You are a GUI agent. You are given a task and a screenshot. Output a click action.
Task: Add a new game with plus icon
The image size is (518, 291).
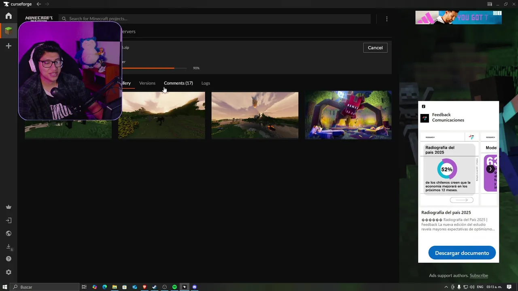[x=8, y=46]
